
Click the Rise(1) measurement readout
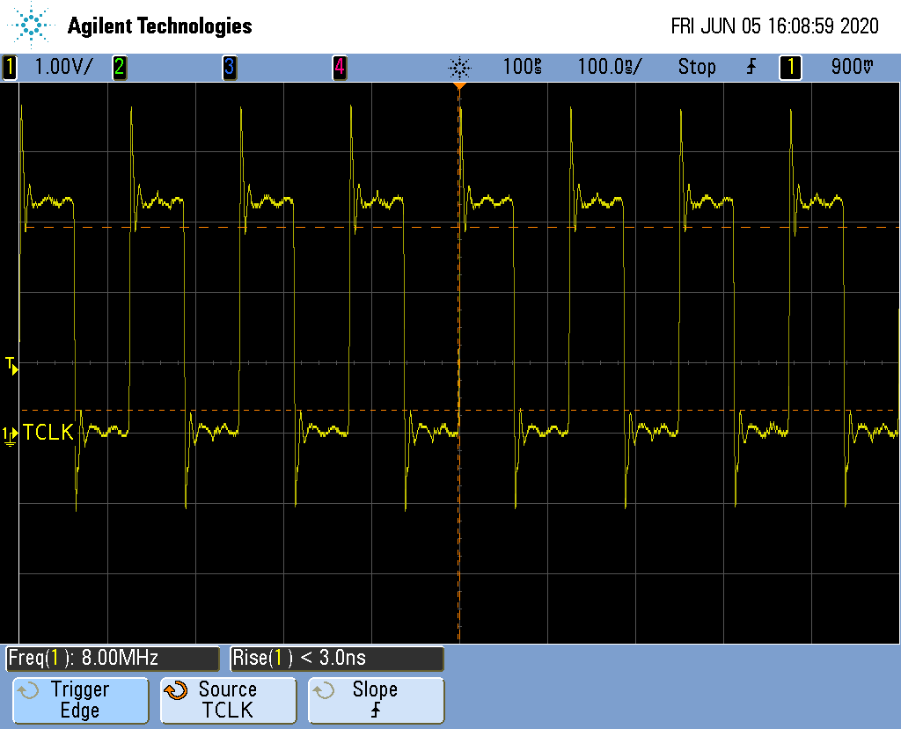pyautogui.click(x=337, y=658)
